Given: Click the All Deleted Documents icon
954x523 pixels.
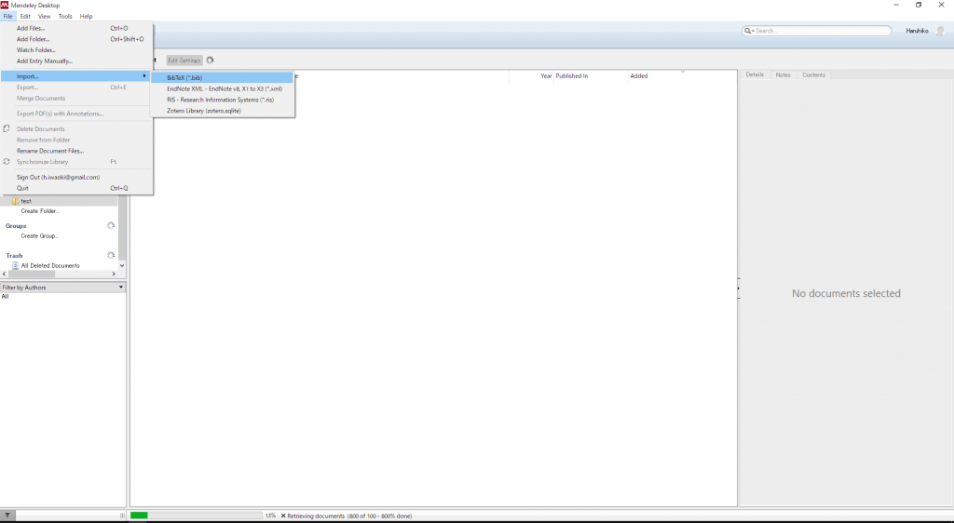Looking at the screenshot, I should (x=16, y=265).
